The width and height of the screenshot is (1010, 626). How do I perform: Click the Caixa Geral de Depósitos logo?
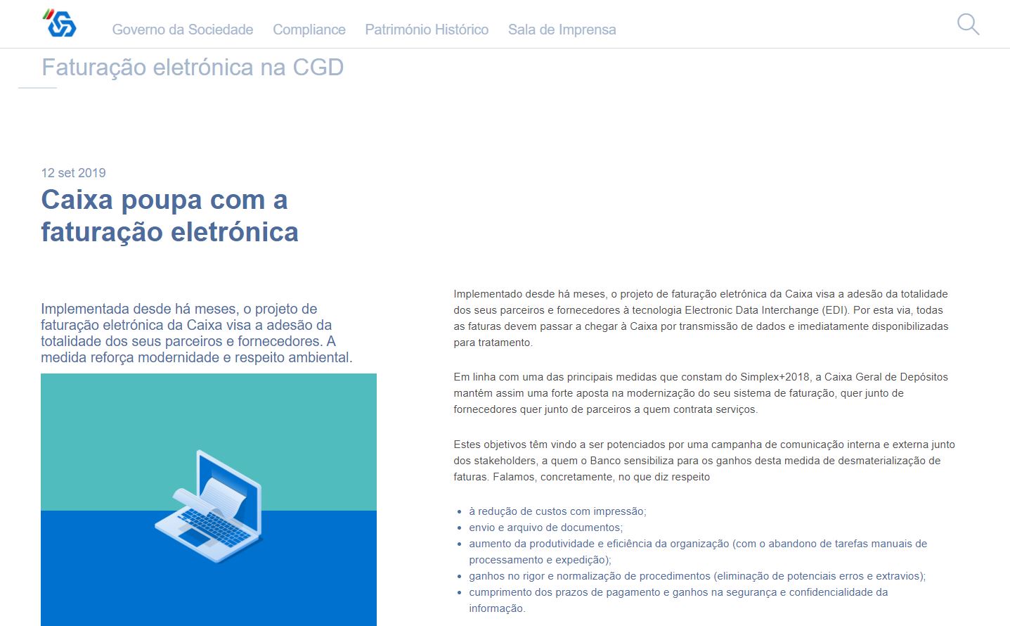(x=60, y=24)
